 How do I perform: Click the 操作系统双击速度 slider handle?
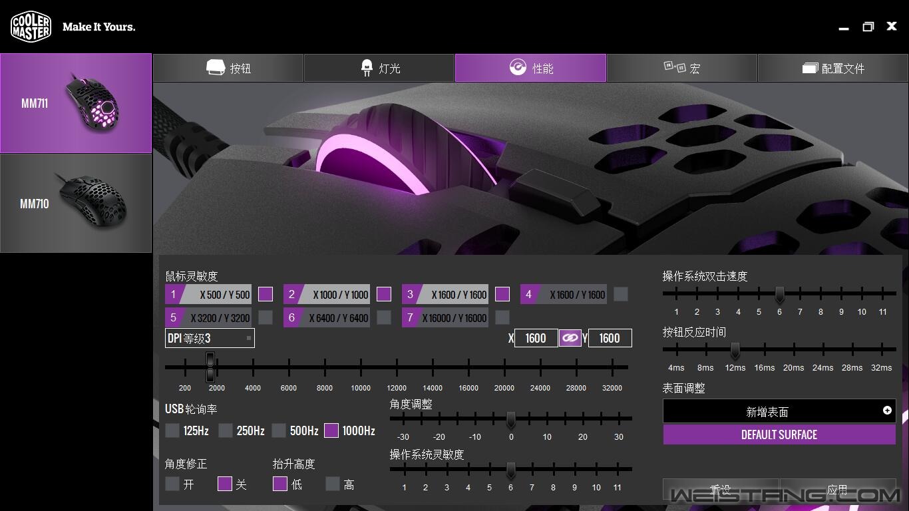pyautogui.click(x=779, y=294)
